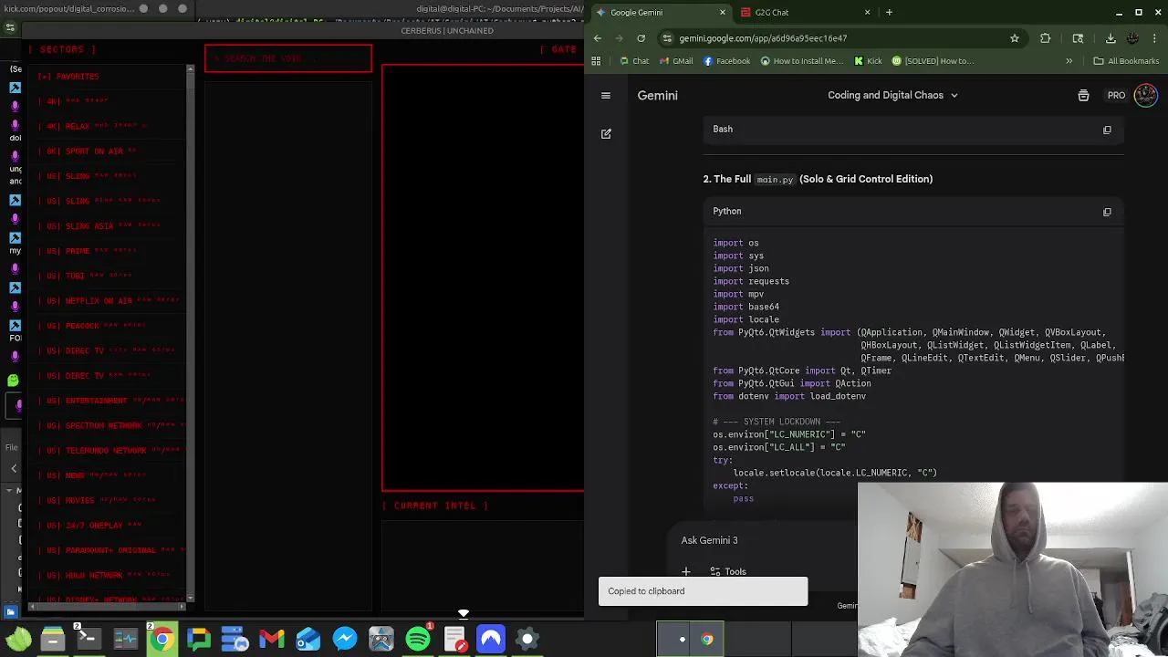
Task: Select the 4K| RELAX sector
Action: pos(106,127)
